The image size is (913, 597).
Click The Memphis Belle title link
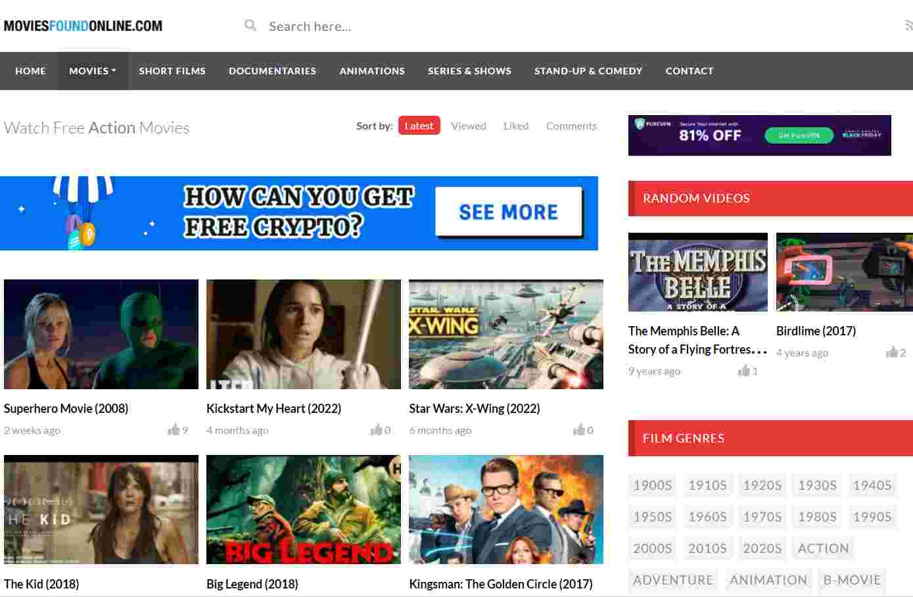point(697,340)
